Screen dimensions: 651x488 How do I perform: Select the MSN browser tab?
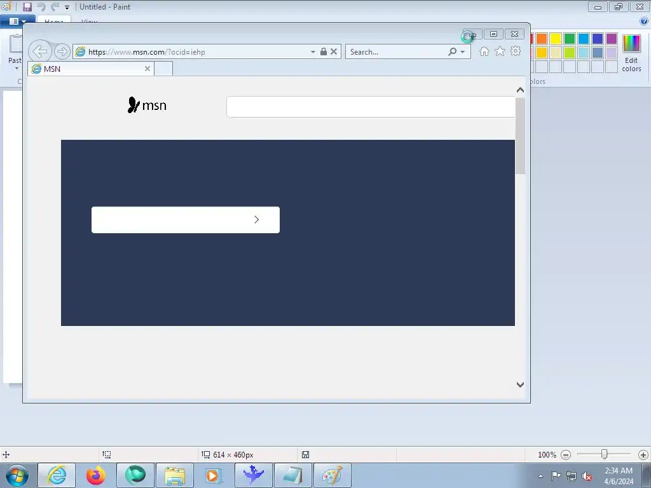pos(91,69)
